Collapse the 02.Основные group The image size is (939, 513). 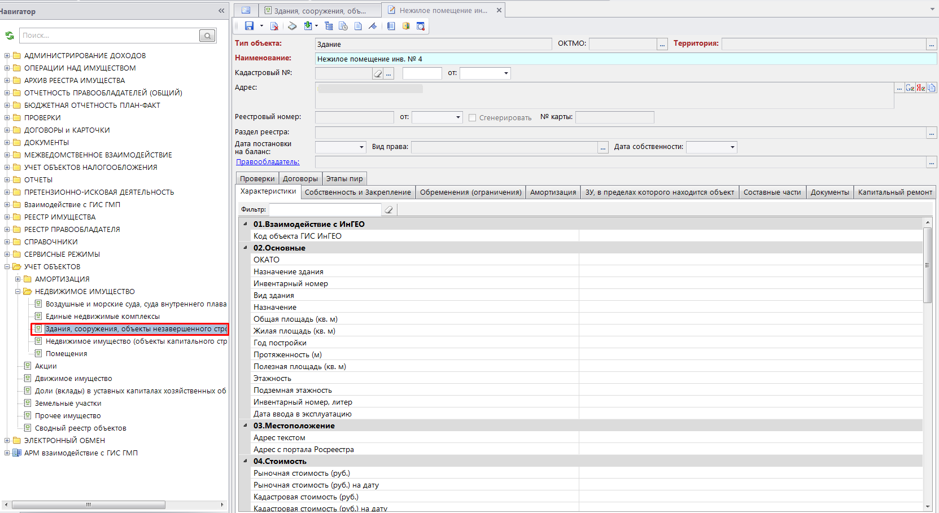click(x=245, y=248)
